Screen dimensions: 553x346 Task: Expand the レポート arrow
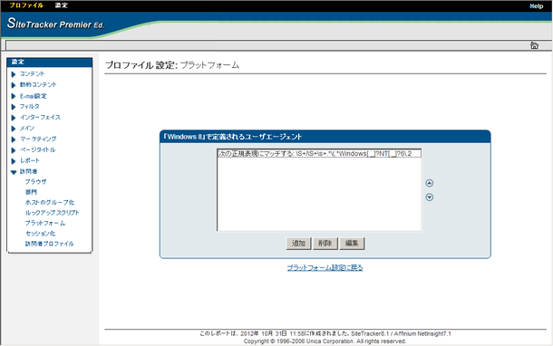click(x=14, y=161)
